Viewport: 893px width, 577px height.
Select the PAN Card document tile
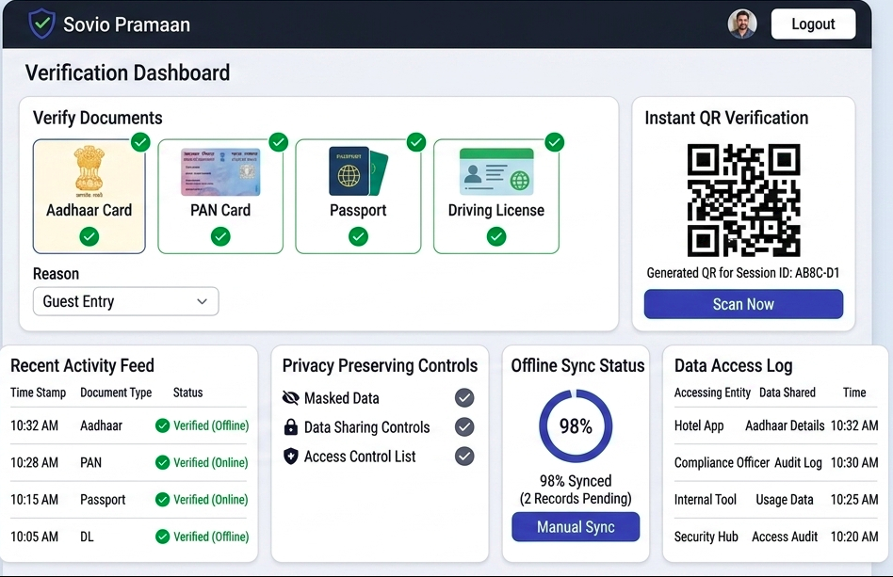click(220, 197)
